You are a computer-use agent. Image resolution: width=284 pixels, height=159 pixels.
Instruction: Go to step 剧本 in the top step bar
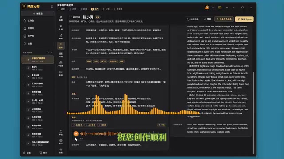point(84,9)
